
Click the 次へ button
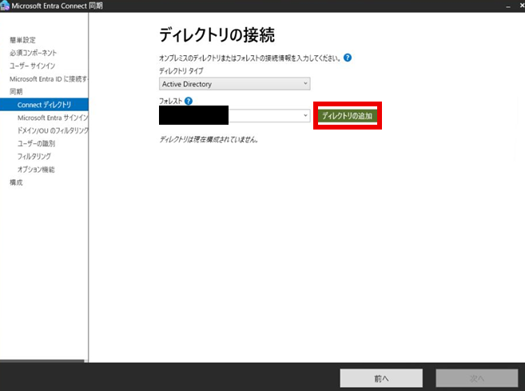476,377
